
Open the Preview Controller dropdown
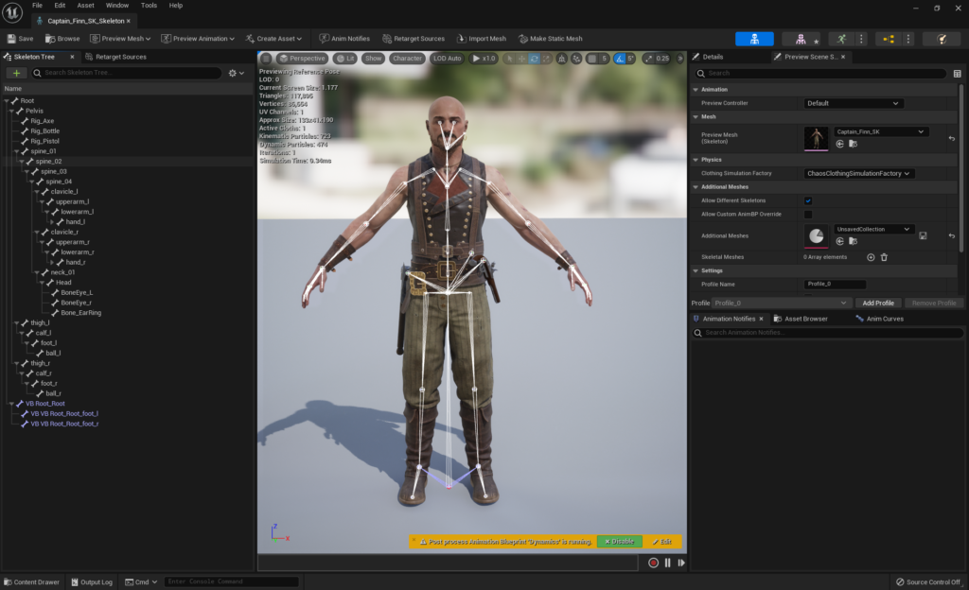point(853,103)
